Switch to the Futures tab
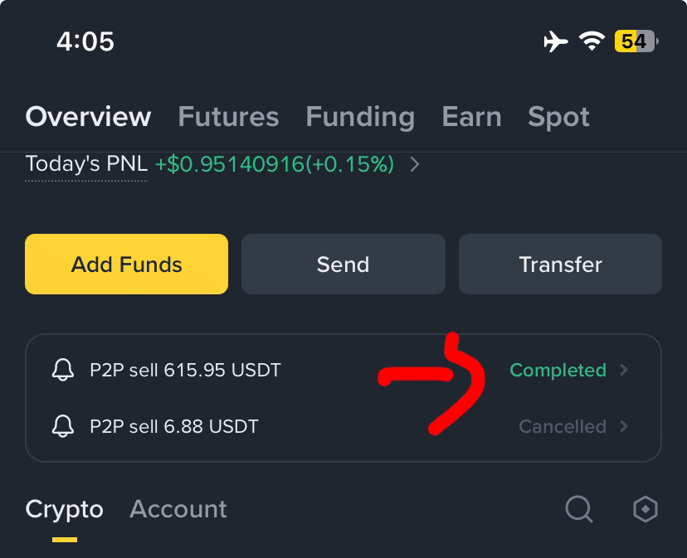Image resolution: width=687 pixels, height=558 pixels. coord(228,117)
